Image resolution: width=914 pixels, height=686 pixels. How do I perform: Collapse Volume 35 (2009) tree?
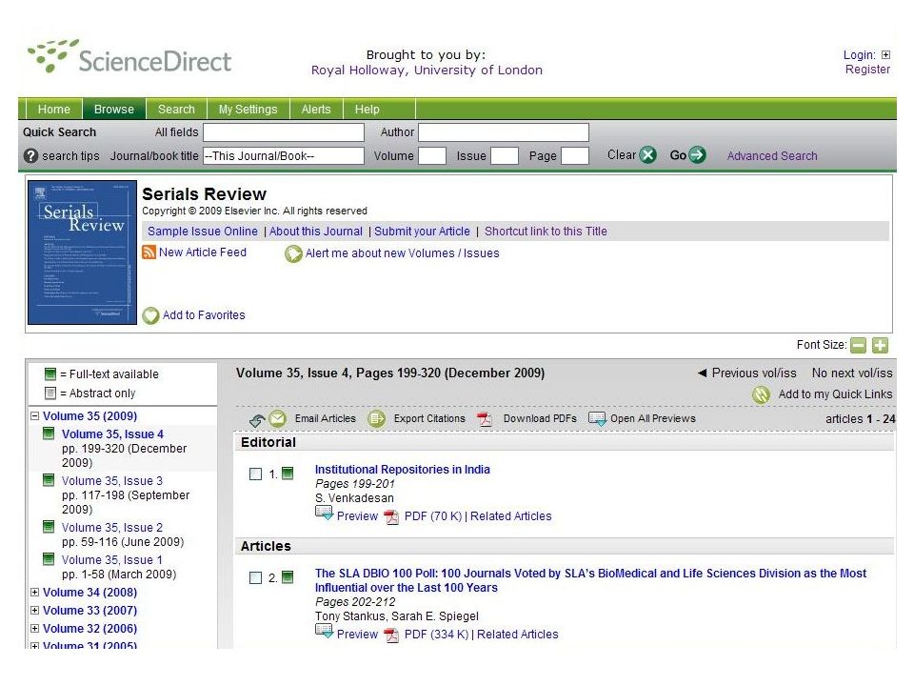point(35,416)
